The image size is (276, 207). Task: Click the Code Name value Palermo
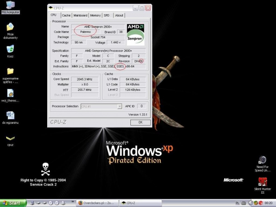pos(85,32)
